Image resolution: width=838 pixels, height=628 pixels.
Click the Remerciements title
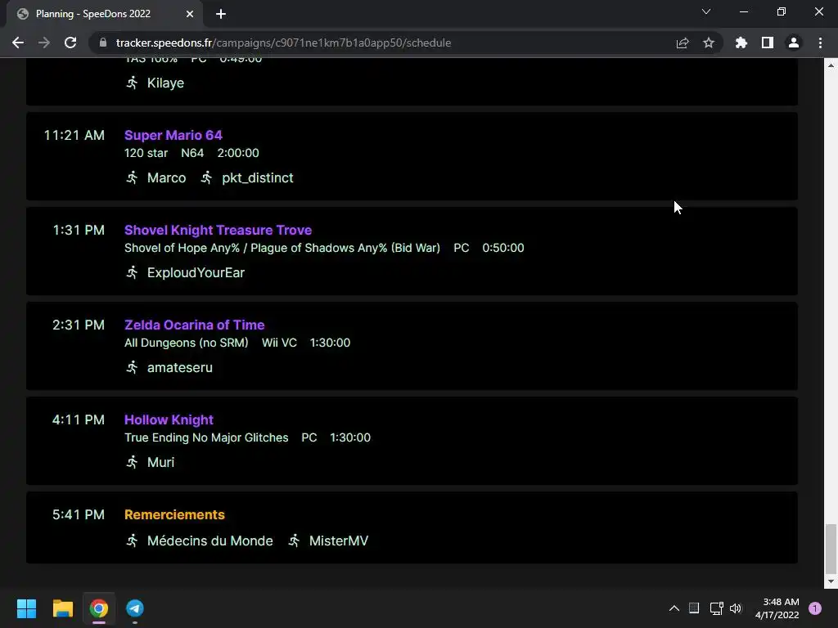175,515
